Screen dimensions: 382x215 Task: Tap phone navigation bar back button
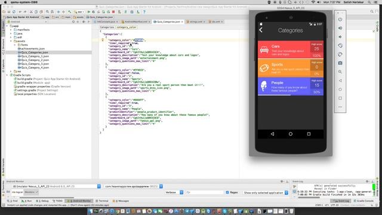tap(272, 134)
